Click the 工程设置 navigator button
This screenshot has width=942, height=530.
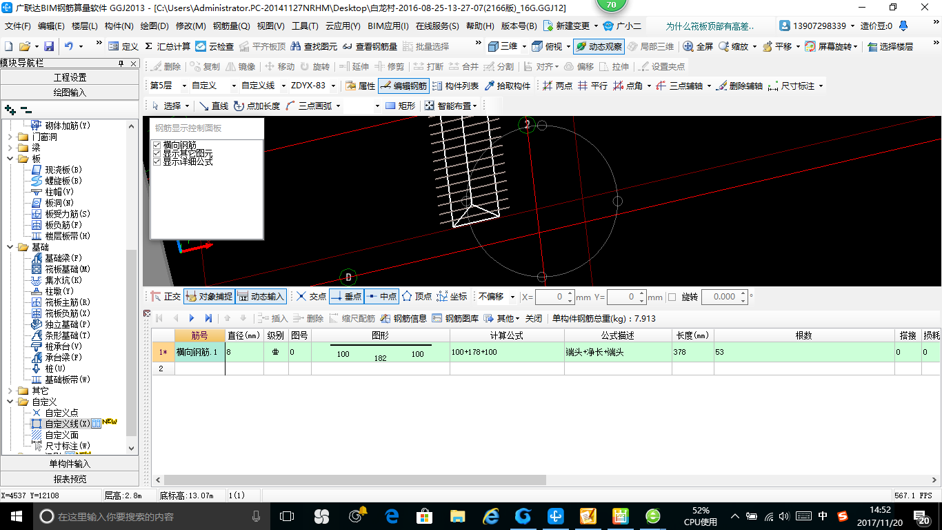click(70, 77)
